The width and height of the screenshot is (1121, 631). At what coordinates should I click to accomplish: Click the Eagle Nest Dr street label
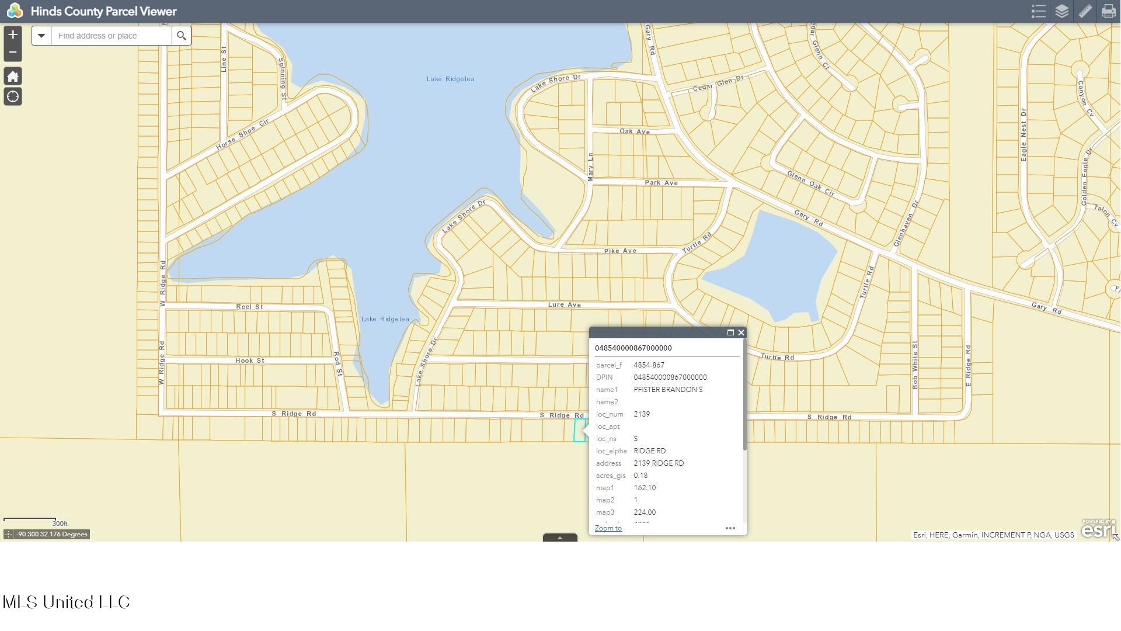[1023, 135]
